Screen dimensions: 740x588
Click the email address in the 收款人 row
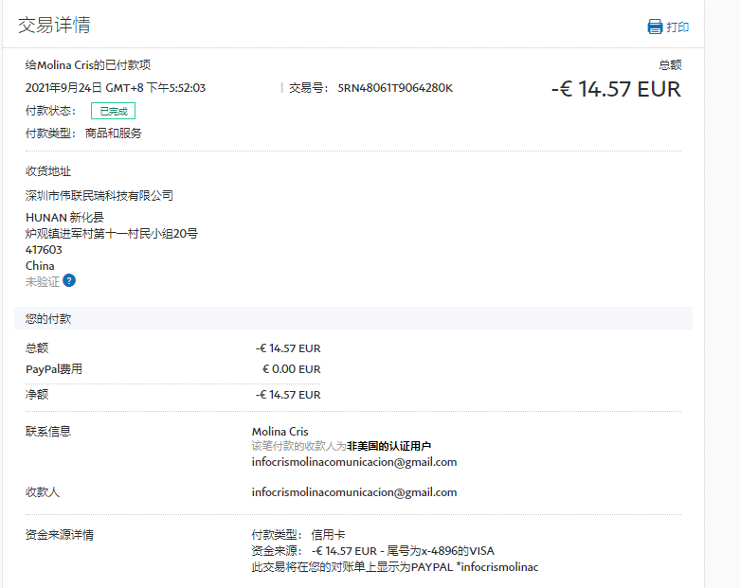click(x=353, y=492)
